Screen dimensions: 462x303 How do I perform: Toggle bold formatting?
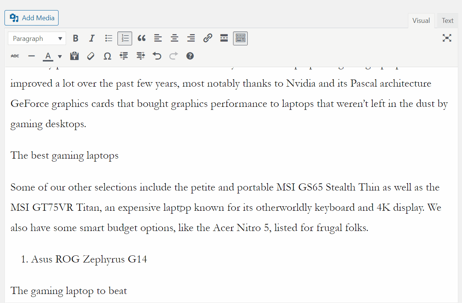pos(75,38)
